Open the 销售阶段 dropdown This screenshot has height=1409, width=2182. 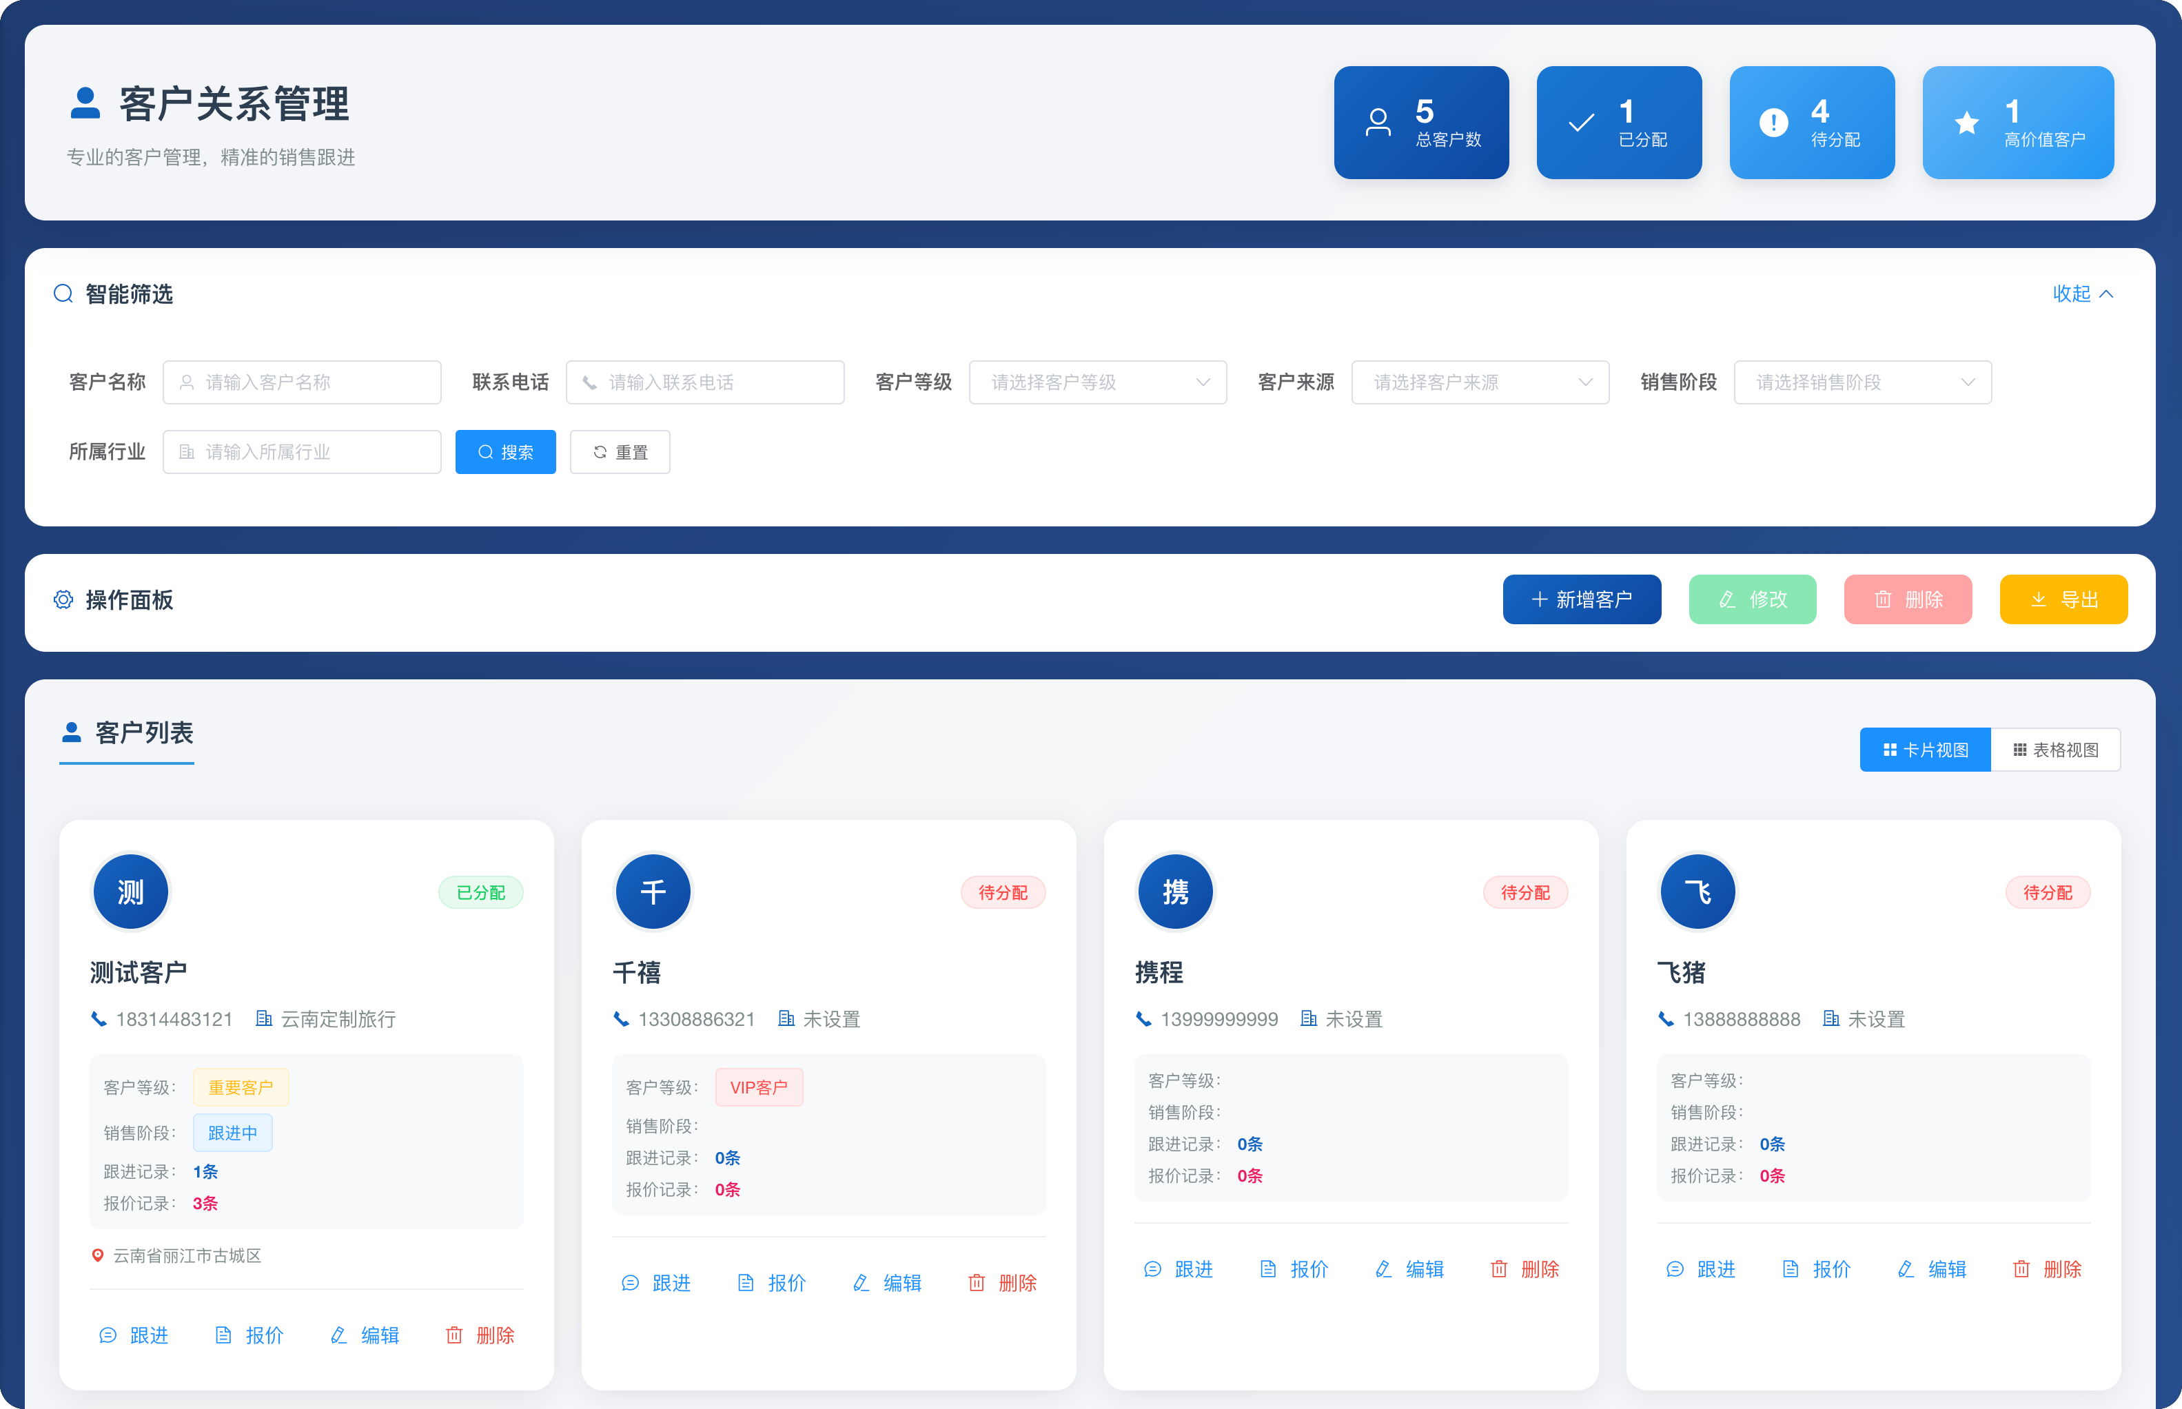1863,382
